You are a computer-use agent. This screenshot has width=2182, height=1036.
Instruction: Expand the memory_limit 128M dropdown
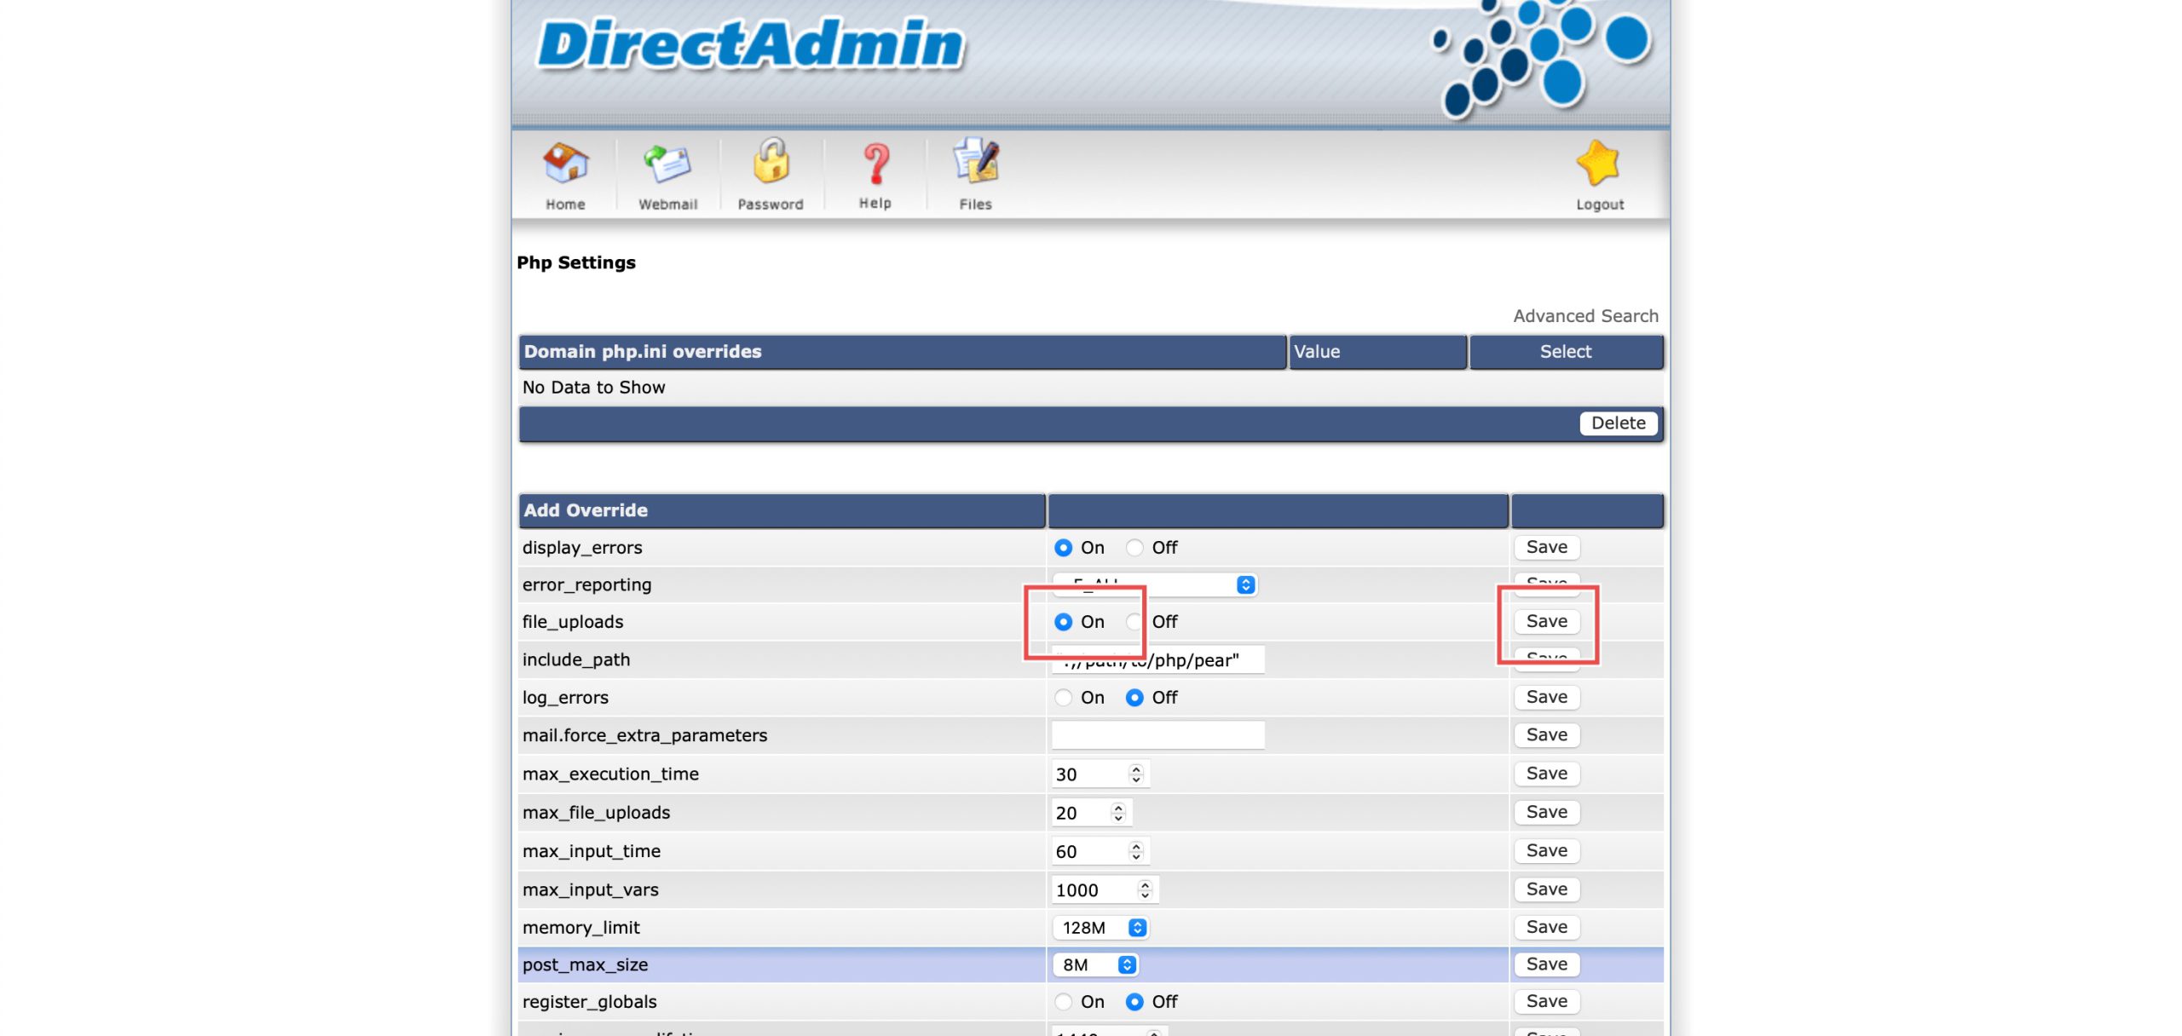pos(1100,928)
